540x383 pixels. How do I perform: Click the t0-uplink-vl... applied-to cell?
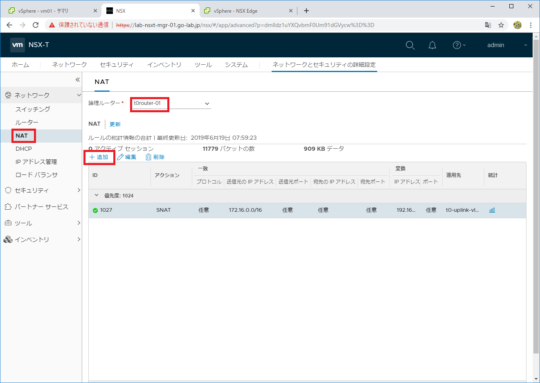tap(462, 210)
